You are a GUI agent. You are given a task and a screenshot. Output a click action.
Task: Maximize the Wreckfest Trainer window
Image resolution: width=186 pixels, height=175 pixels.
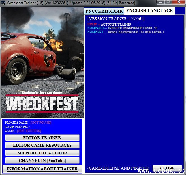click(169, 3)
